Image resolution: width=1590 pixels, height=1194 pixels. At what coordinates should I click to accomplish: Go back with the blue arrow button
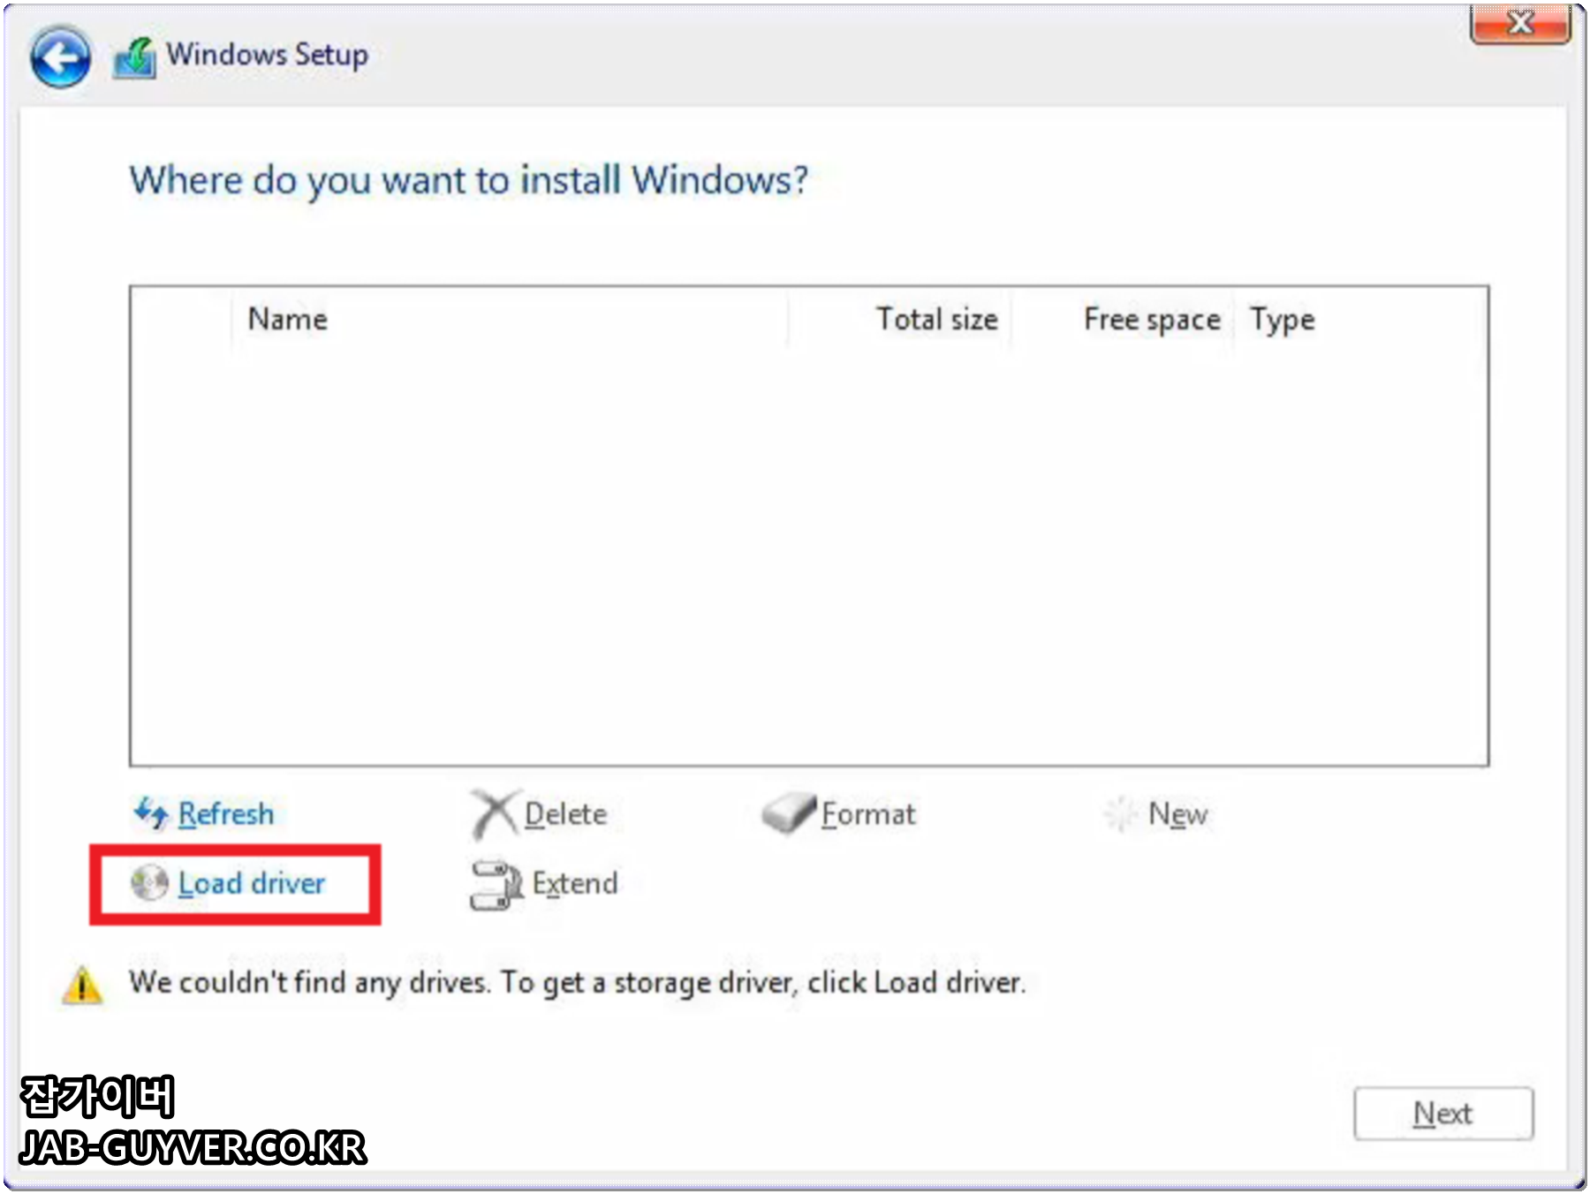pyautogui.click(x=60, y=58)
